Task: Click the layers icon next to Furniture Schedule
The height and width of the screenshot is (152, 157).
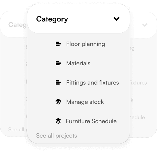Action: [x=58, y=121]
